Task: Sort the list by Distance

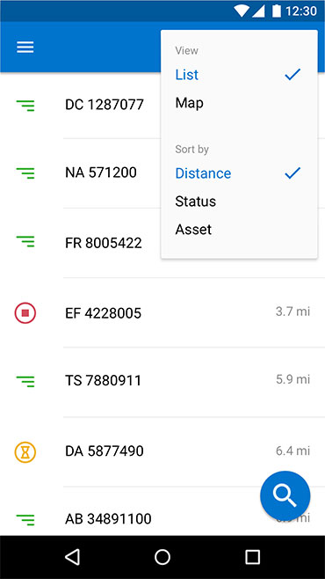Action: click(239, 173)
